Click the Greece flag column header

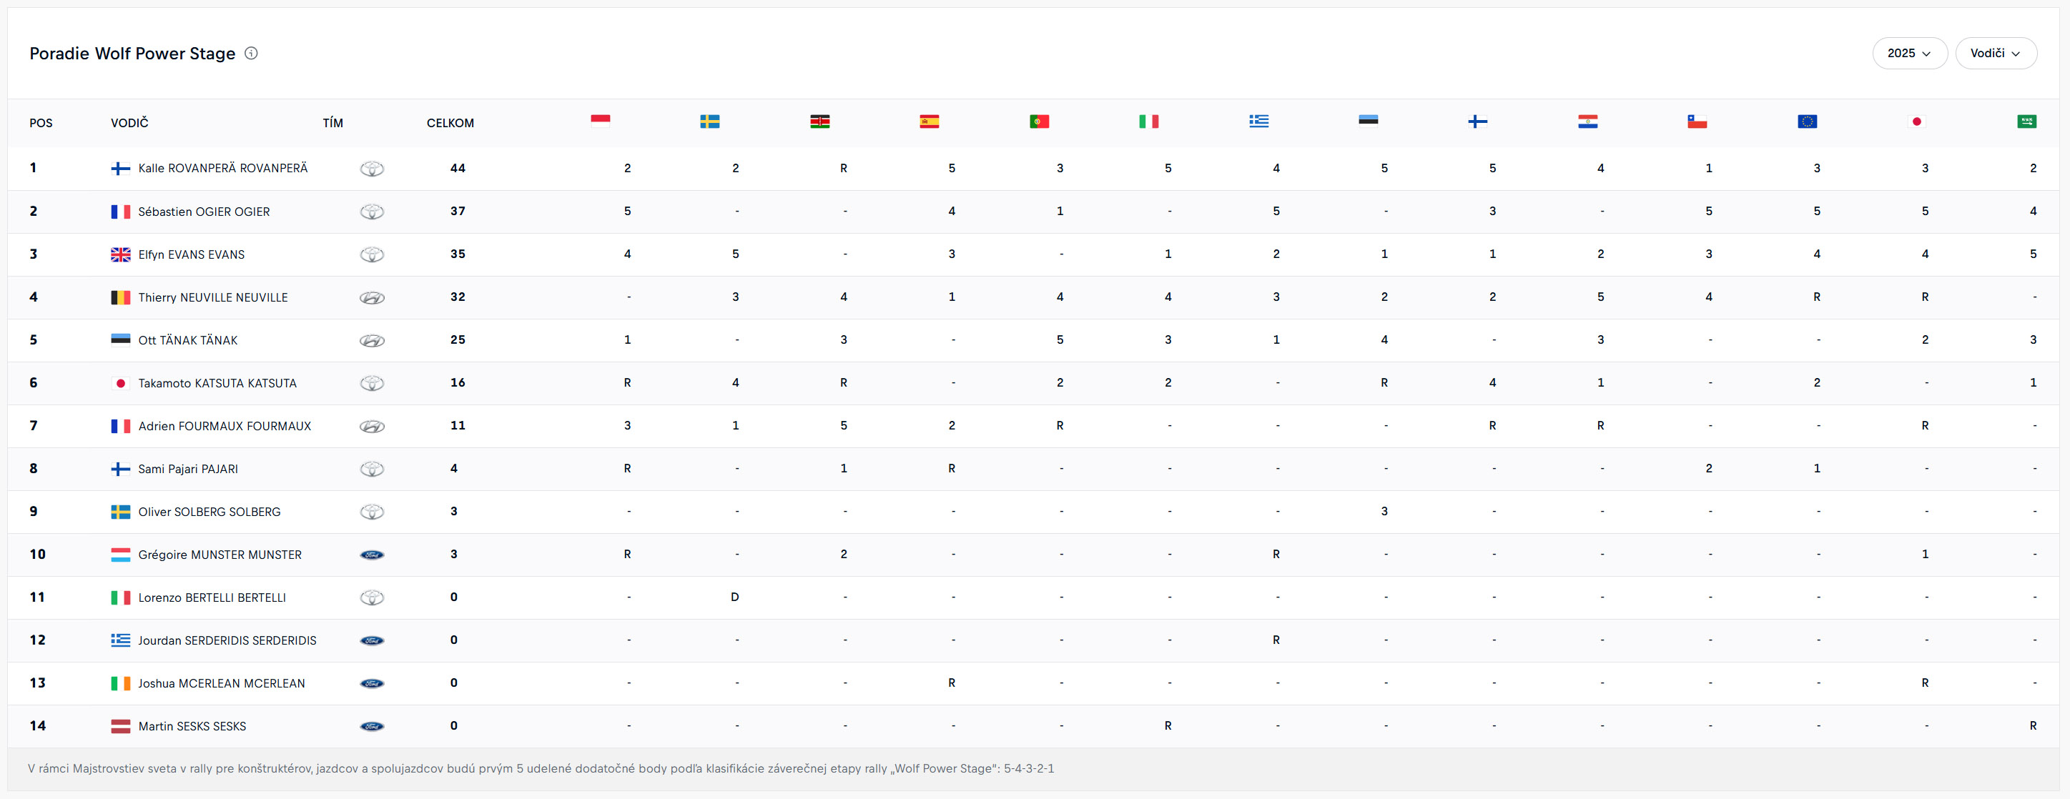pos(1258,121)
